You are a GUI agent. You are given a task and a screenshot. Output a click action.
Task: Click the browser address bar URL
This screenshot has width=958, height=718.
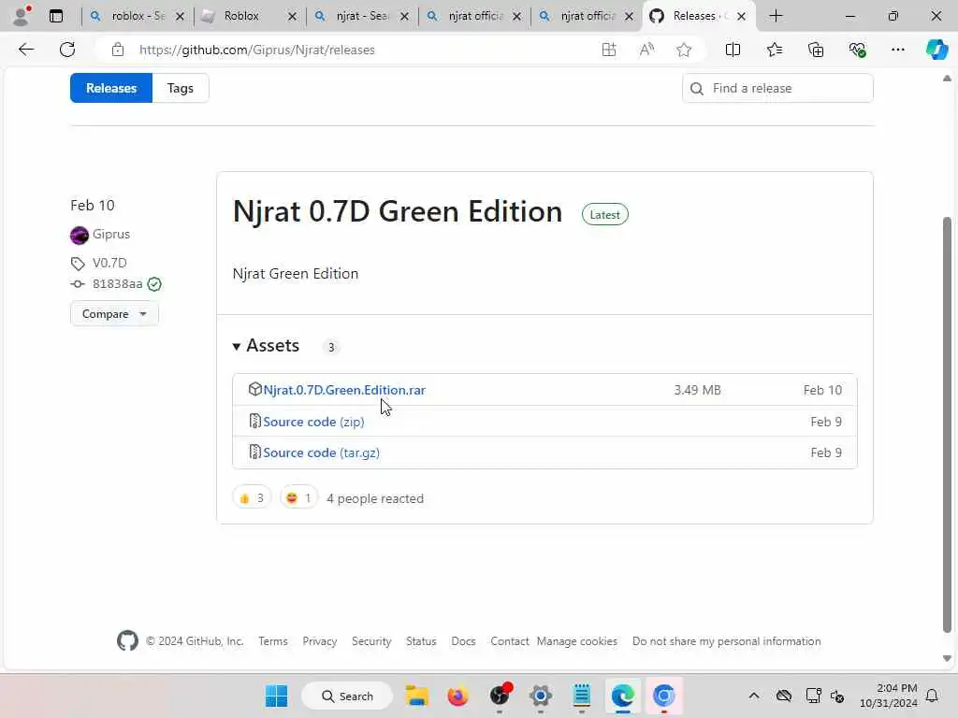tap(256, 50)
